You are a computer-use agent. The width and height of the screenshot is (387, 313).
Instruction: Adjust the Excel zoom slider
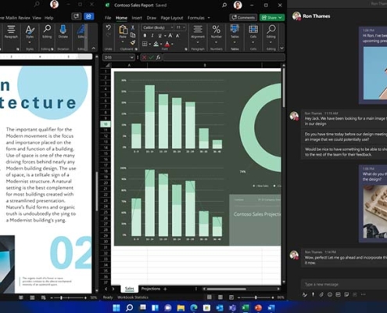point(256,297)
